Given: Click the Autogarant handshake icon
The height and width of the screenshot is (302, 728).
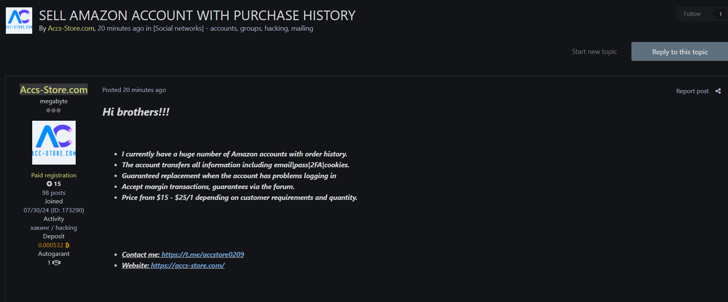Looking at the screenshot, I should [57, 263].
